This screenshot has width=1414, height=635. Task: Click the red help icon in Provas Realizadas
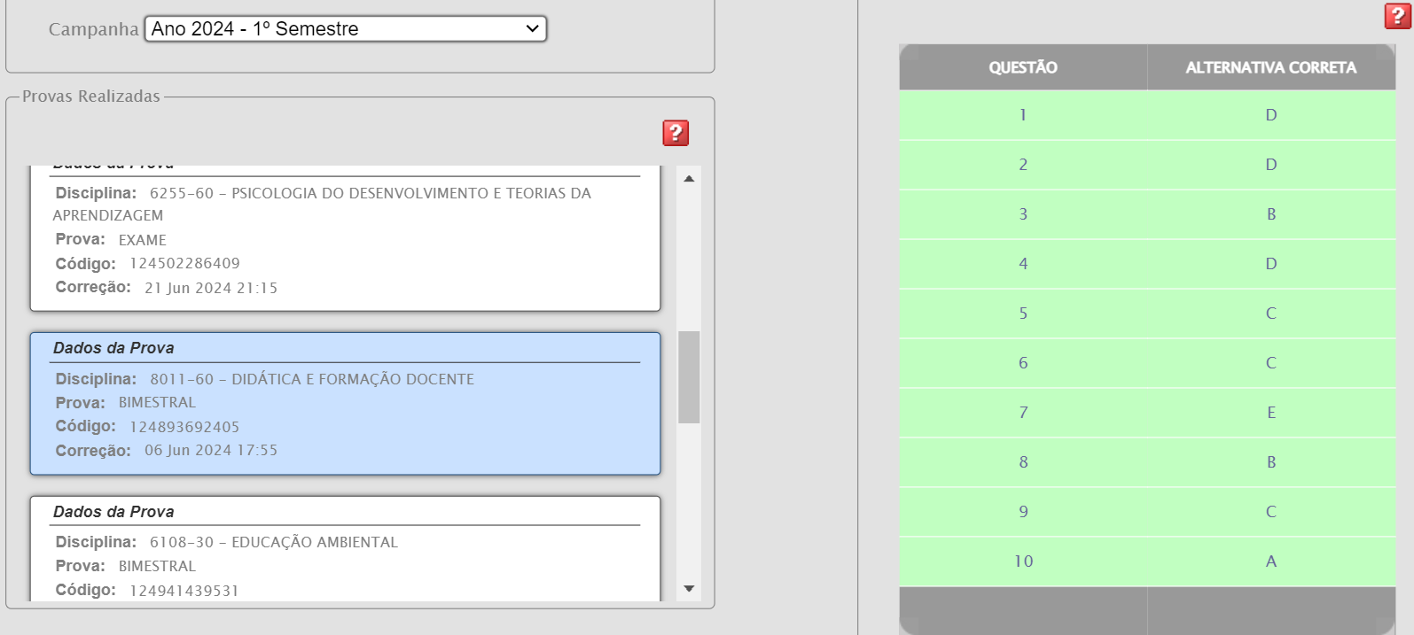(x=676, y=133)
